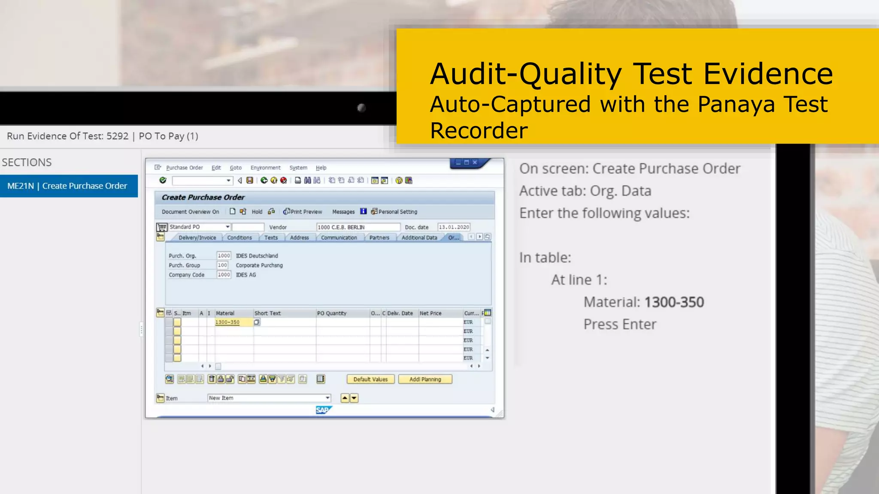Click the item details magnifier icon

[x=170, y=379]
